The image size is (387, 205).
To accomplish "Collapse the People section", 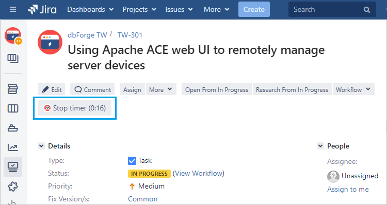I will [320, 146].
